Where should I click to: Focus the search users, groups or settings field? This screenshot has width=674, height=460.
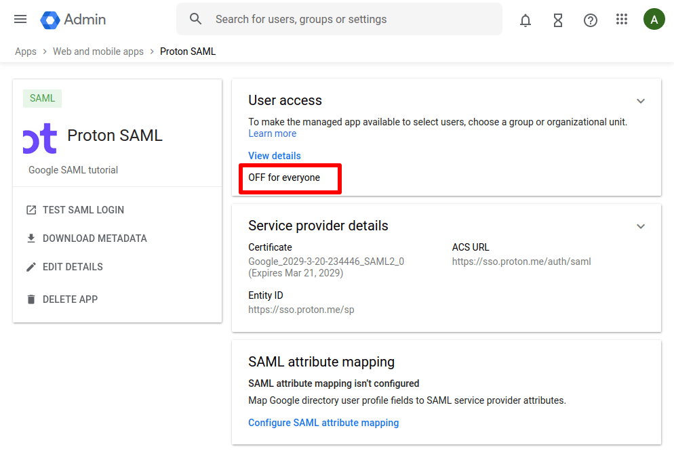click(353, 19)
